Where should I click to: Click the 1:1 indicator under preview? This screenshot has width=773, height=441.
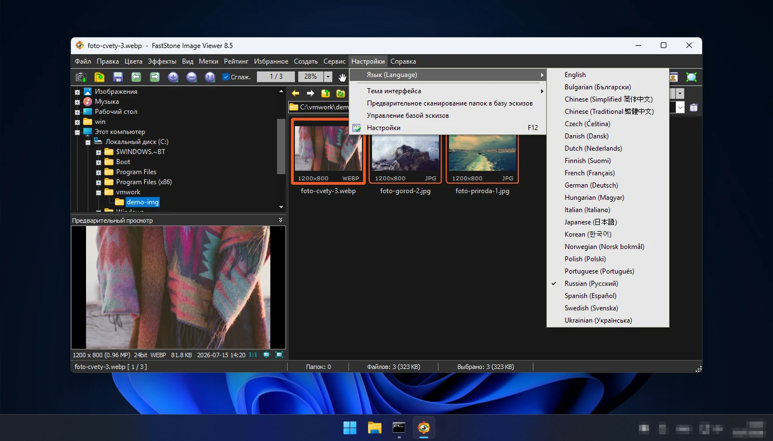click(x=253, y=354)
